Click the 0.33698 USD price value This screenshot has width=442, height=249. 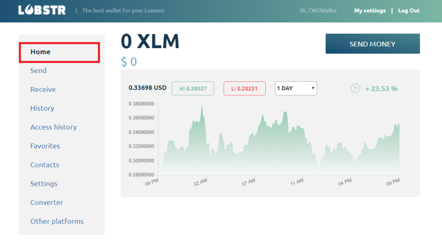click(x=147, y=88)
